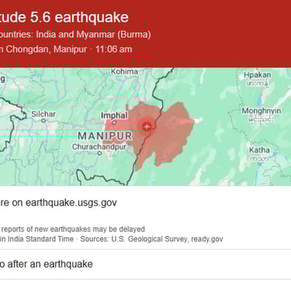
Task: Click the reports may be delayed notice
Action: pos(73,229)
